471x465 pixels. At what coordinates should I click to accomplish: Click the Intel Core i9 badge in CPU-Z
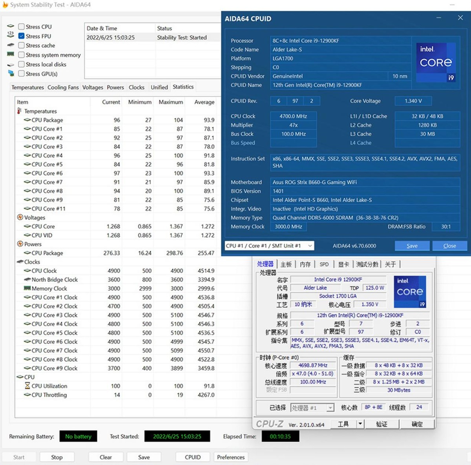click(410, 291)
